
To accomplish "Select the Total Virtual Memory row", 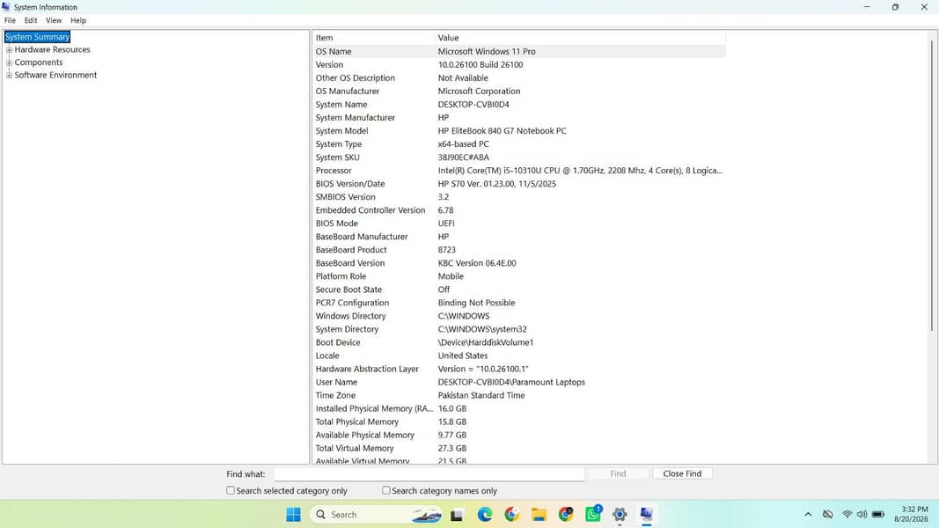I will tap(519, 448).
